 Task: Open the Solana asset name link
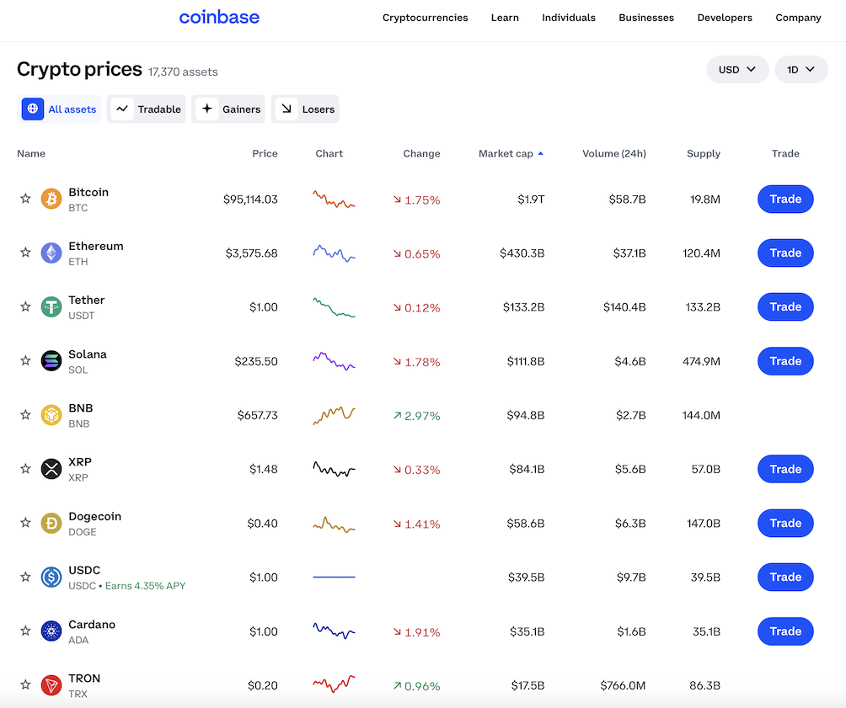tap(88, 354)
